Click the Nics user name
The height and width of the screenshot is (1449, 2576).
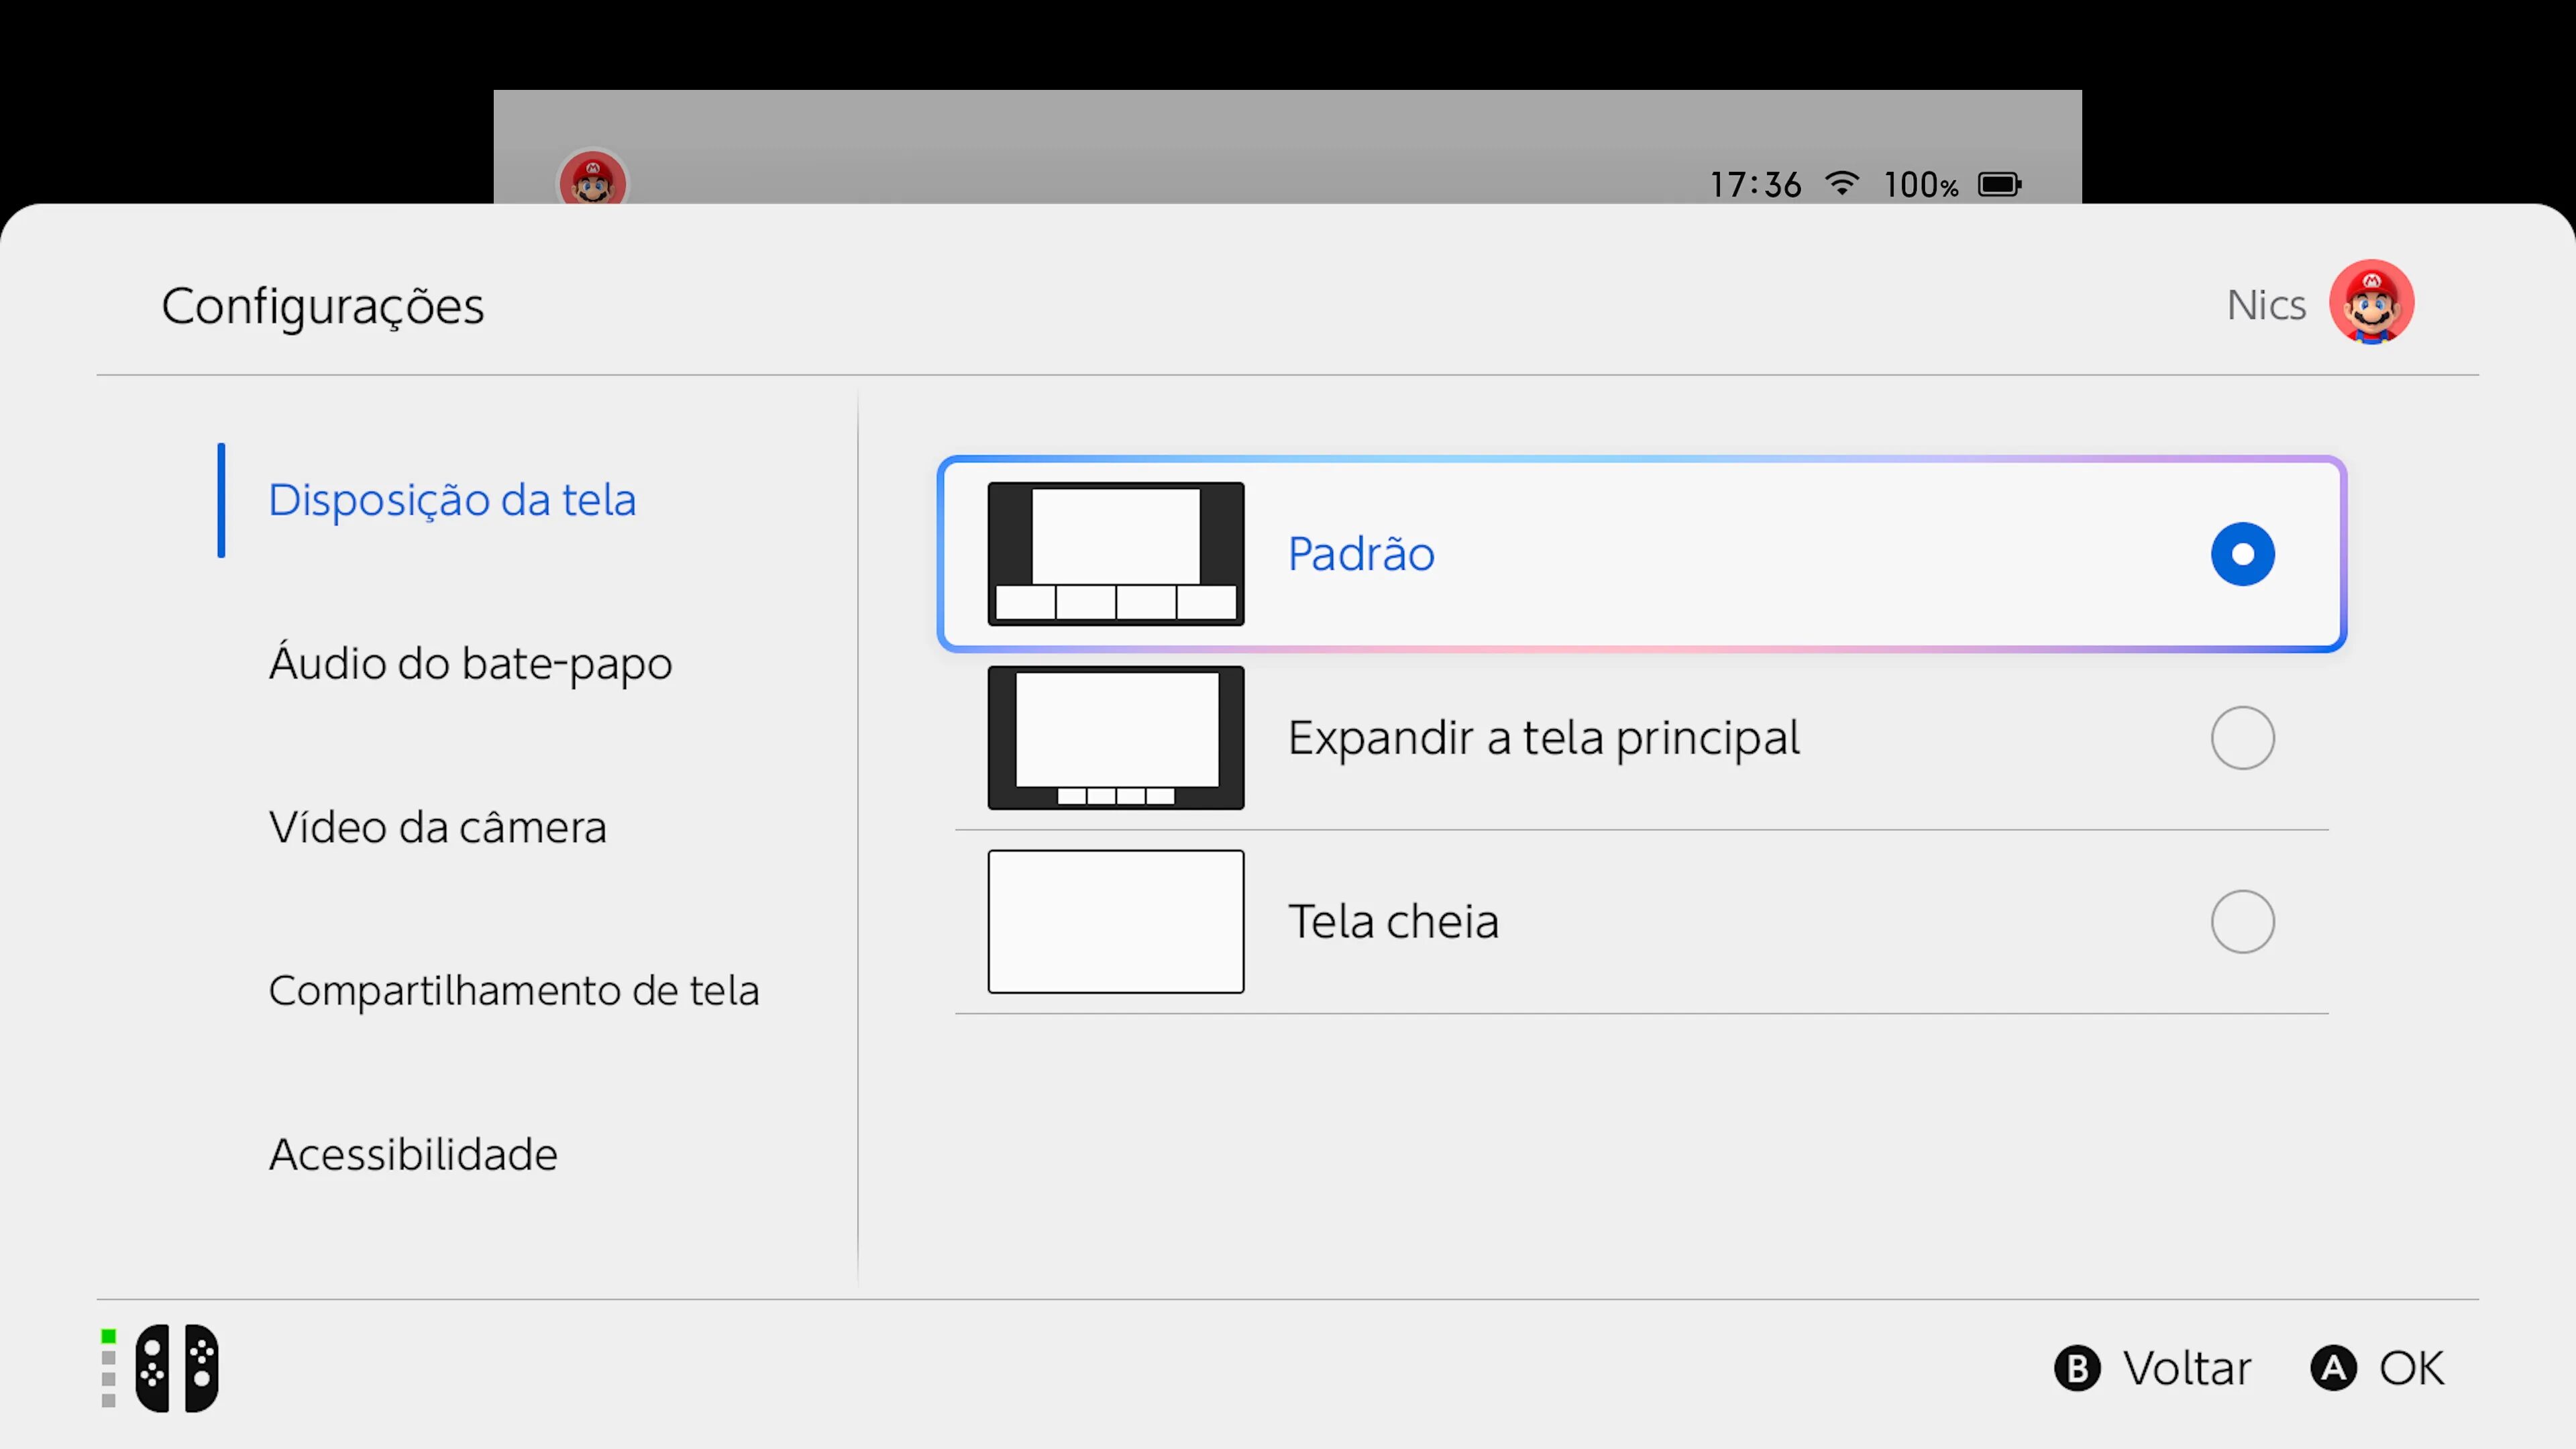tap(2266, 305)
